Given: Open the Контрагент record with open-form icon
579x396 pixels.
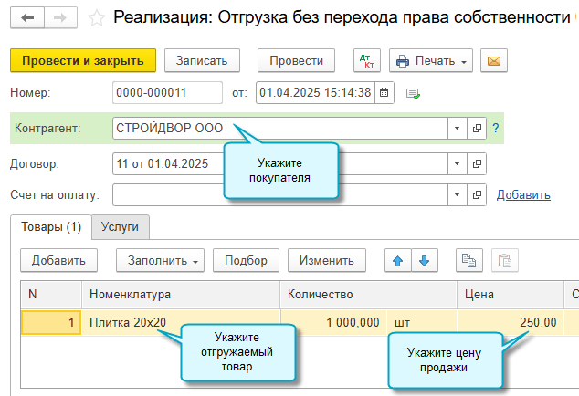Looking at the screenshot, I should click(477, 128).
